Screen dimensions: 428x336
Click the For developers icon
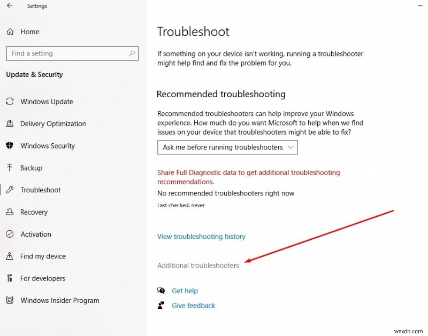[10, 278]
